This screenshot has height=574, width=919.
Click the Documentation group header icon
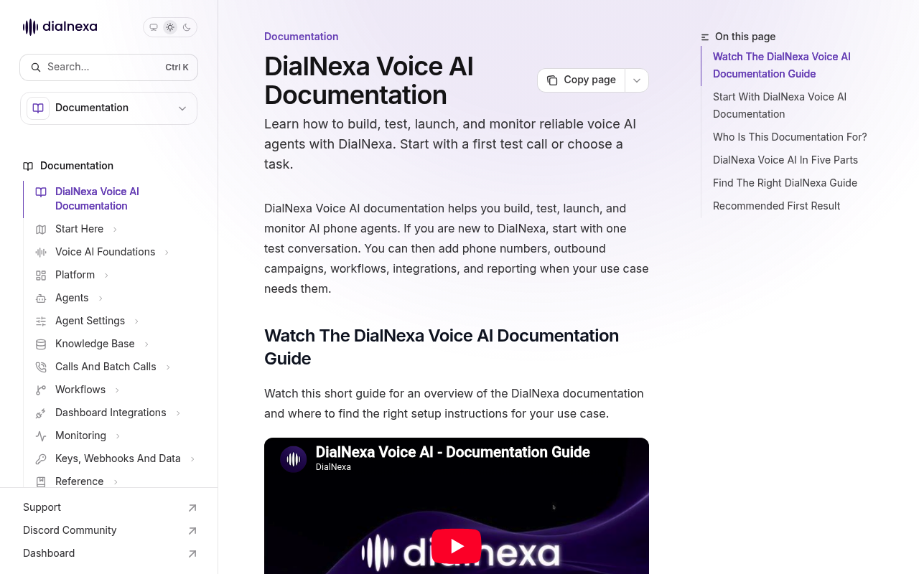[28, 166]
